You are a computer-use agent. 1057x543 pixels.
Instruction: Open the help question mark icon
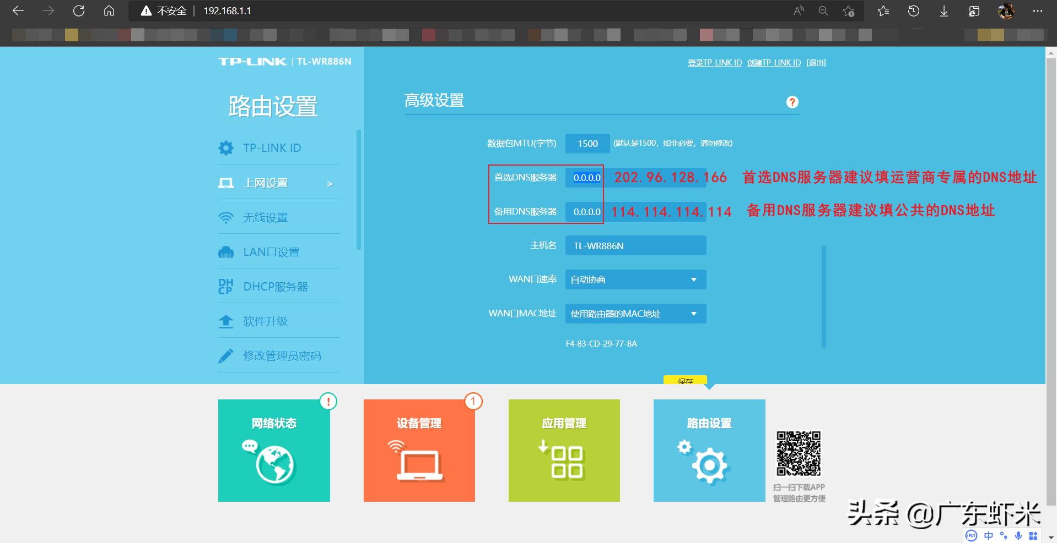(792, 102)
